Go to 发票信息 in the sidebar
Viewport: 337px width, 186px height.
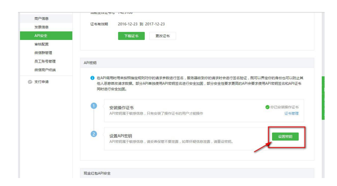(x=41, y=27)
